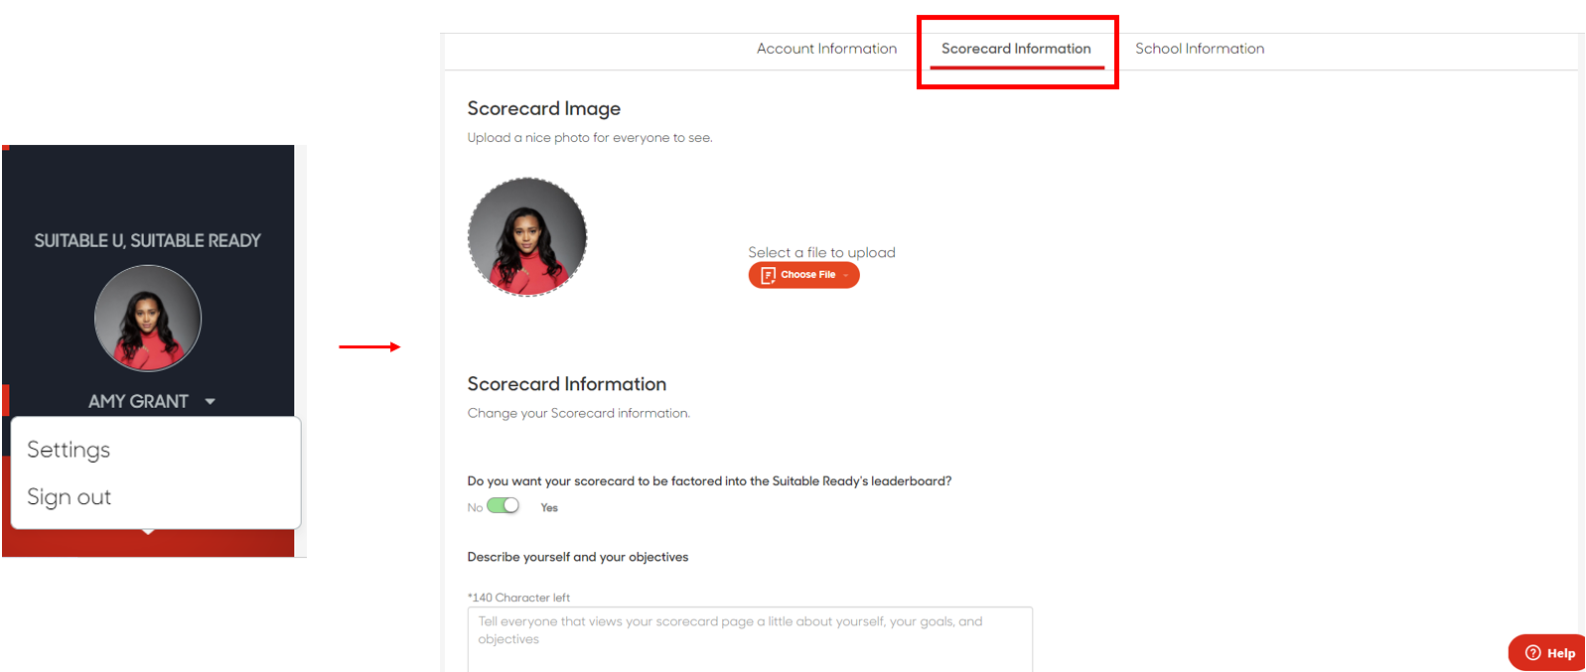Click the question mark Help icon
This screenshot has height=672, width=1586.
point(1532,653)
